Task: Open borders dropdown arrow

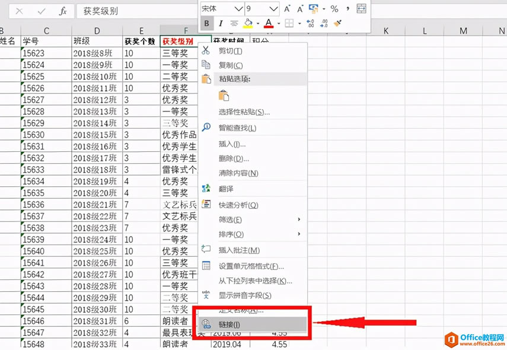Action: click(x=299, y=23)
